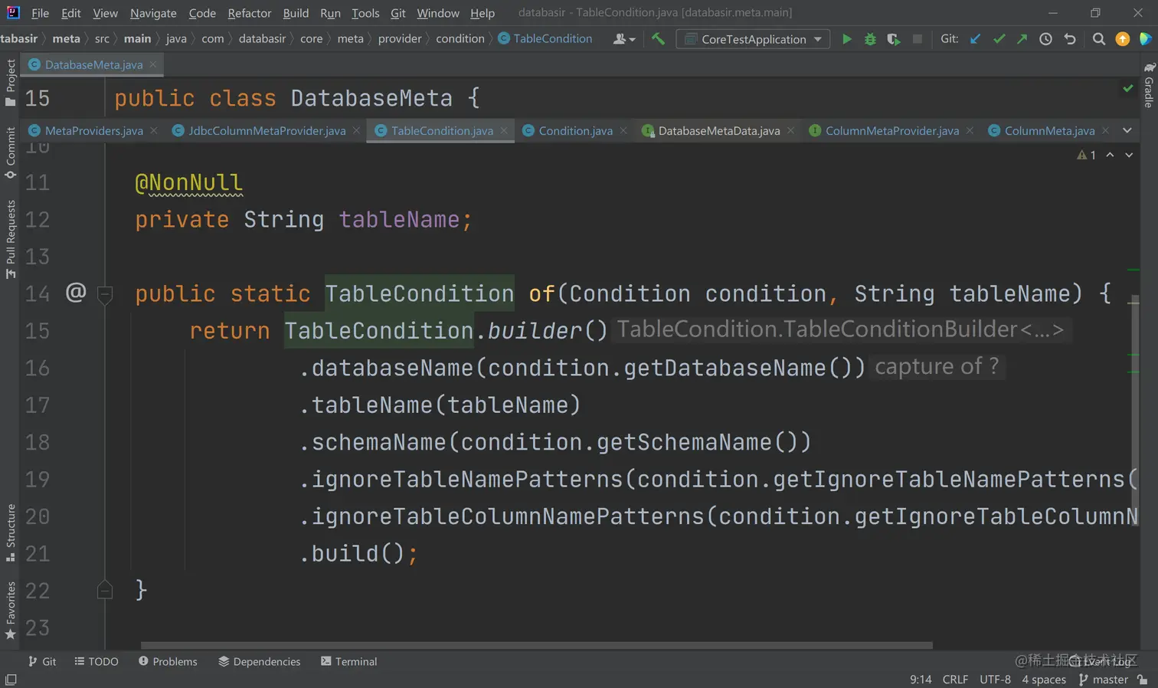Screen dimensions: 1158x688
Task: Click the Build Project hammer icon
Action: [658, 39]
